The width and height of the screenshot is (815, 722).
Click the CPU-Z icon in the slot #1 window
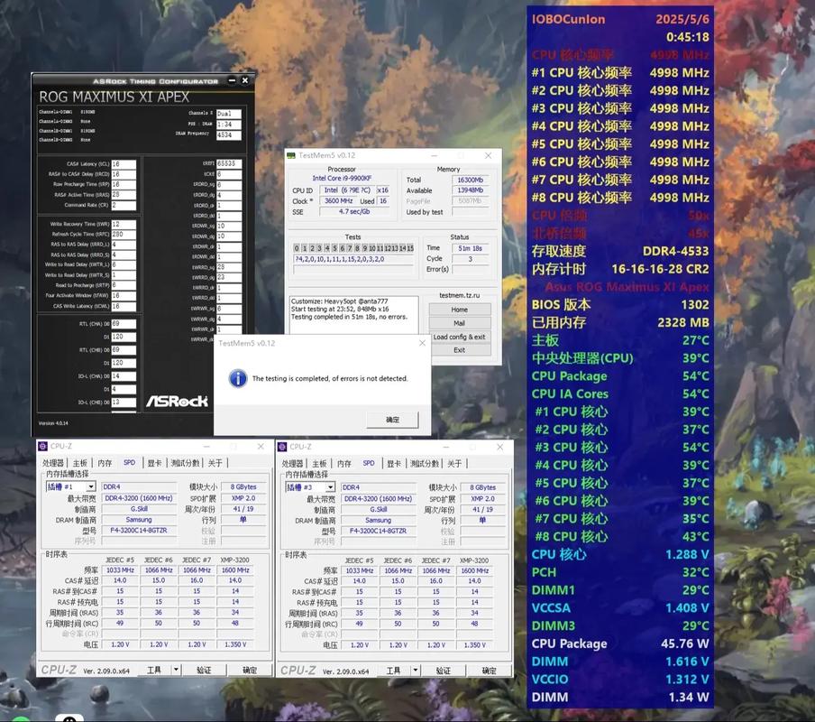coord(43,446)
